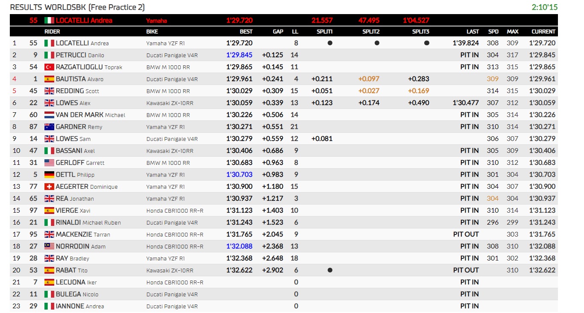Click the US flag beside GERLOFF Garrett
The height and width of the screenshot is (313, 584).
point(49,163)
